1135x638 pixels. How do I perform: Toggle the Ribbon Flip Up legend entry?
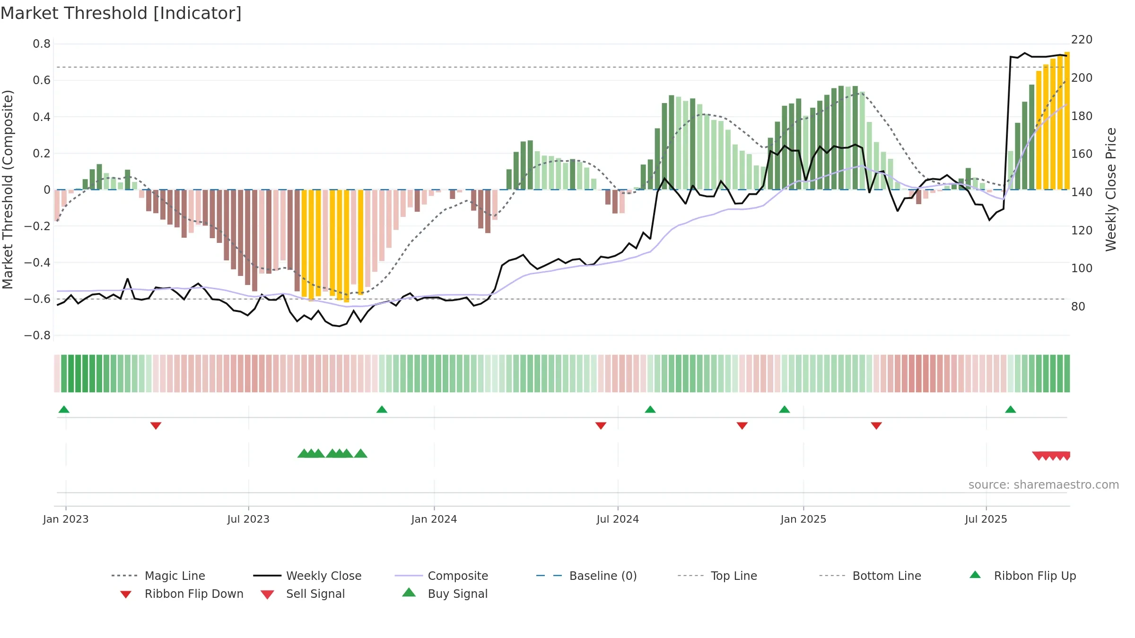point(1022,576)
